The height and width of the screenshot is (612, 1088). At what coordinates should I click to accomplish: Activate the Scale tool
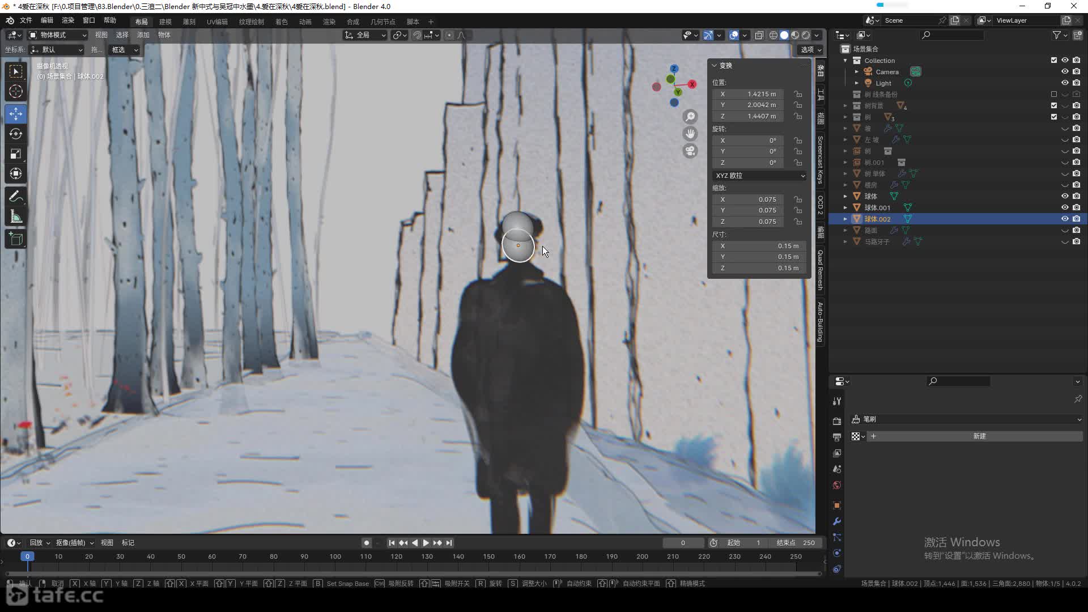16,154
